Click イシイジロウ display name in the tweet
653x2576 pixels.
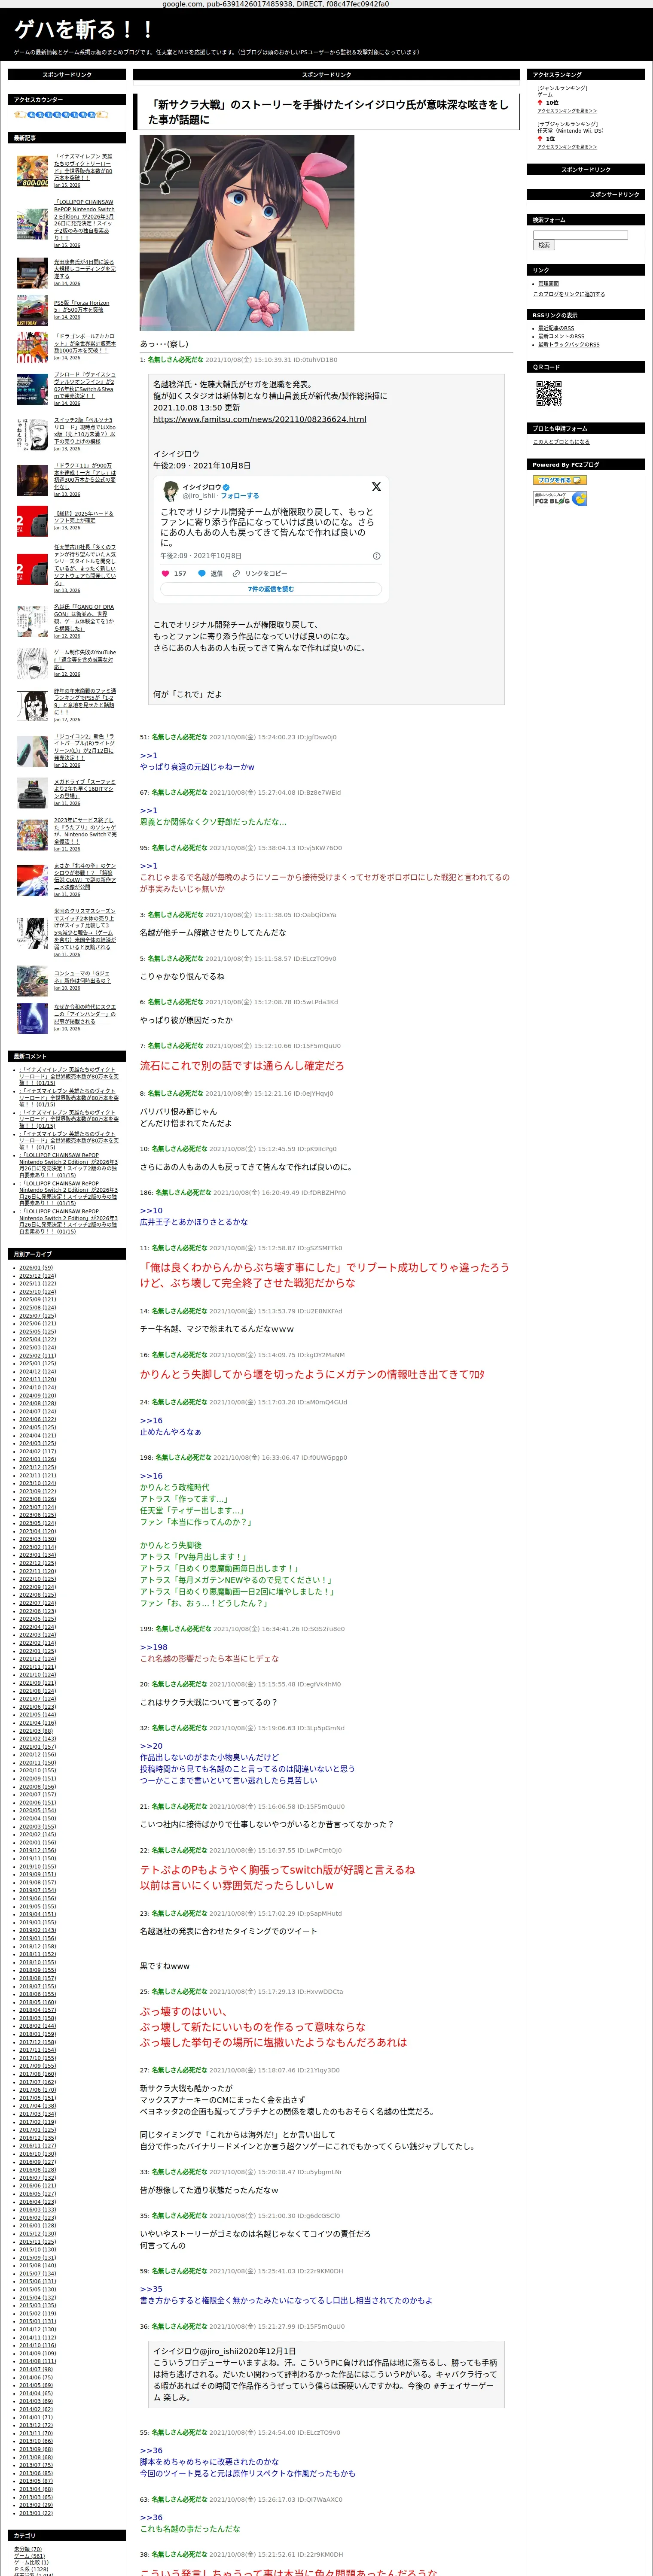pos(201,487)
